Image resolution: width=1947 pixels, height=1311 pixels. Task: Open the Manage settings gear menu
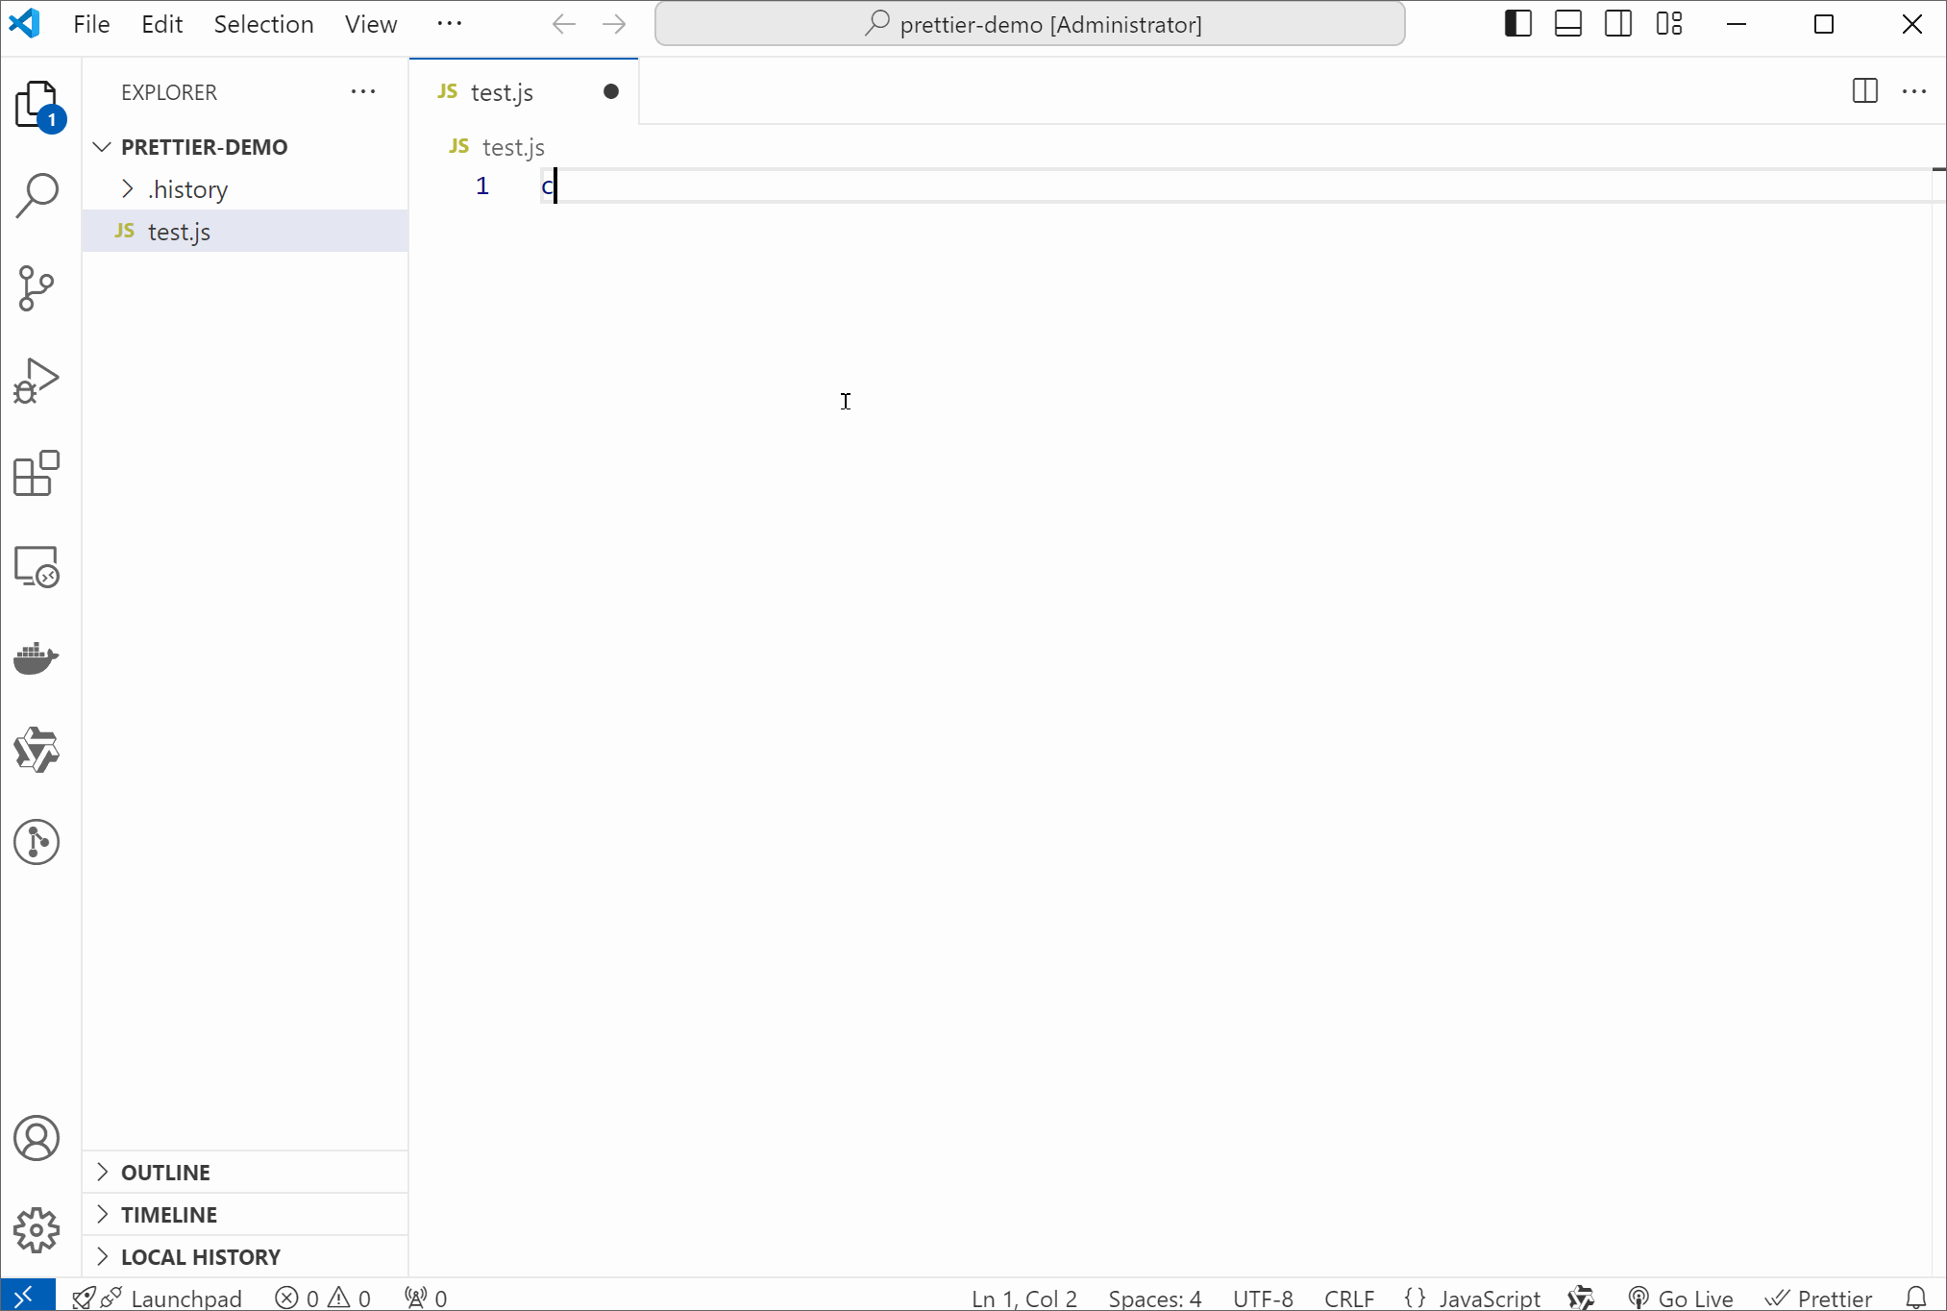click(x=37, y=1230)
